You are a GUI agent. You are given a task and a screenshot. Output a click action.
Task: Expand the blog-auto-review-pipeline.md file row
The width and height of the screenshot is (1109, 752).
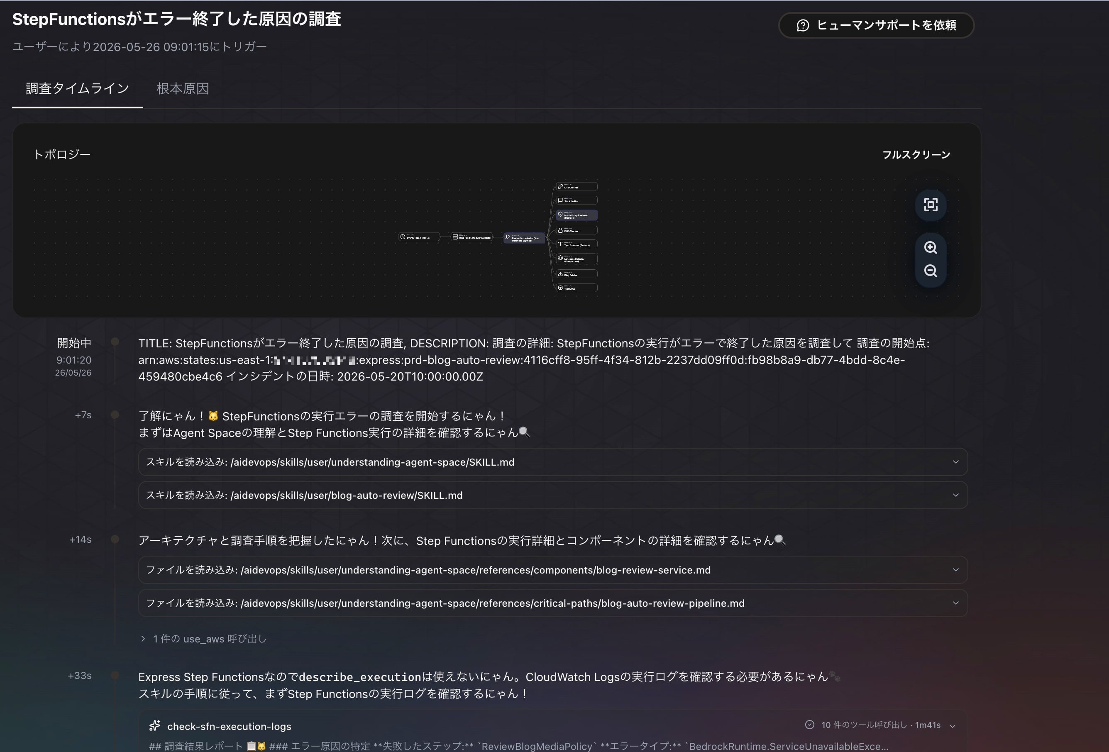pos(552,603)
